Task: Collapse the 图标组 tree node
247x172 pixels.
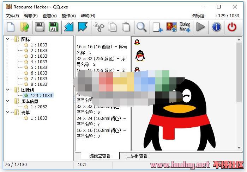Action: coord(7,89)
